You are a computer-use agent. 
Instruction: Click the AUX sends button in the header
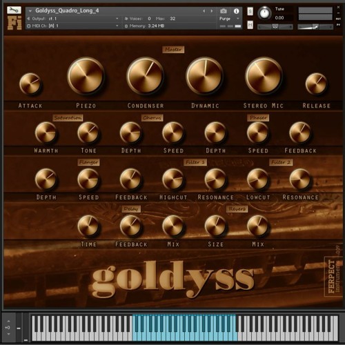(x=338, y=19)
